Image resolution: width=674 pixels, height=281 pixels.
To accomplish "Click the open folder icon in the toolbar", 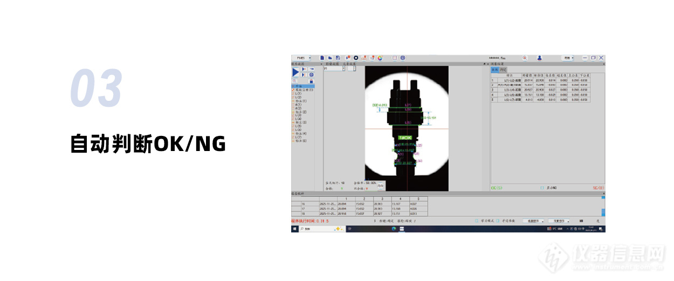I will tap(330, 58).
